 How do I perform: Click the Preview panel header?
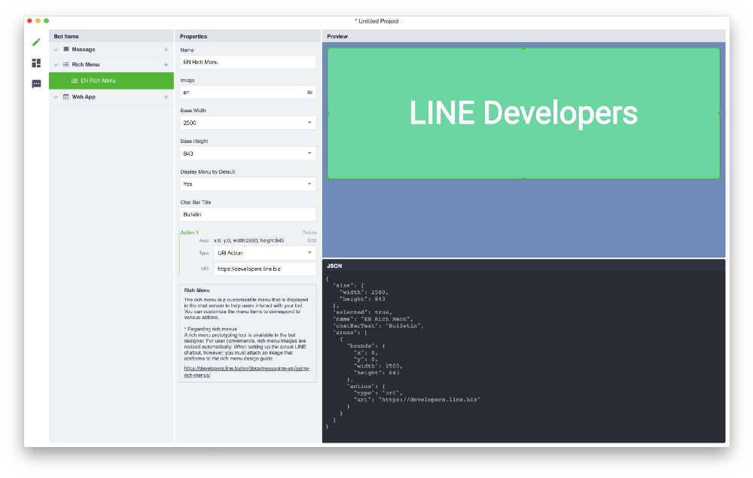pyautogui.click(x=523, y=36)
